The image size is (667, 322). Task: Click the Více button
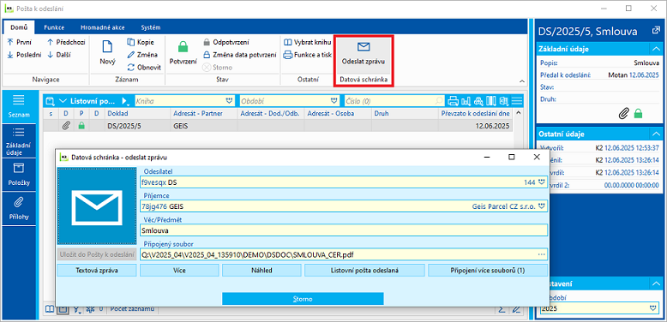coord(179,270)
